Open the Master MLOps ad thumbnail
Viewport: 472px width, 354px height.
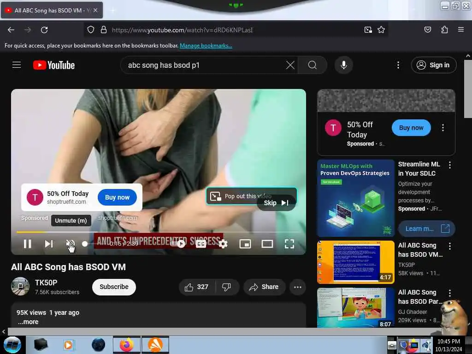(355, 198)
